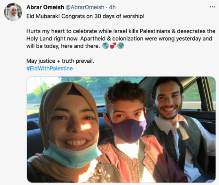
Task: Click the Europe-Africa globe emoji
Action: [120, 46]
